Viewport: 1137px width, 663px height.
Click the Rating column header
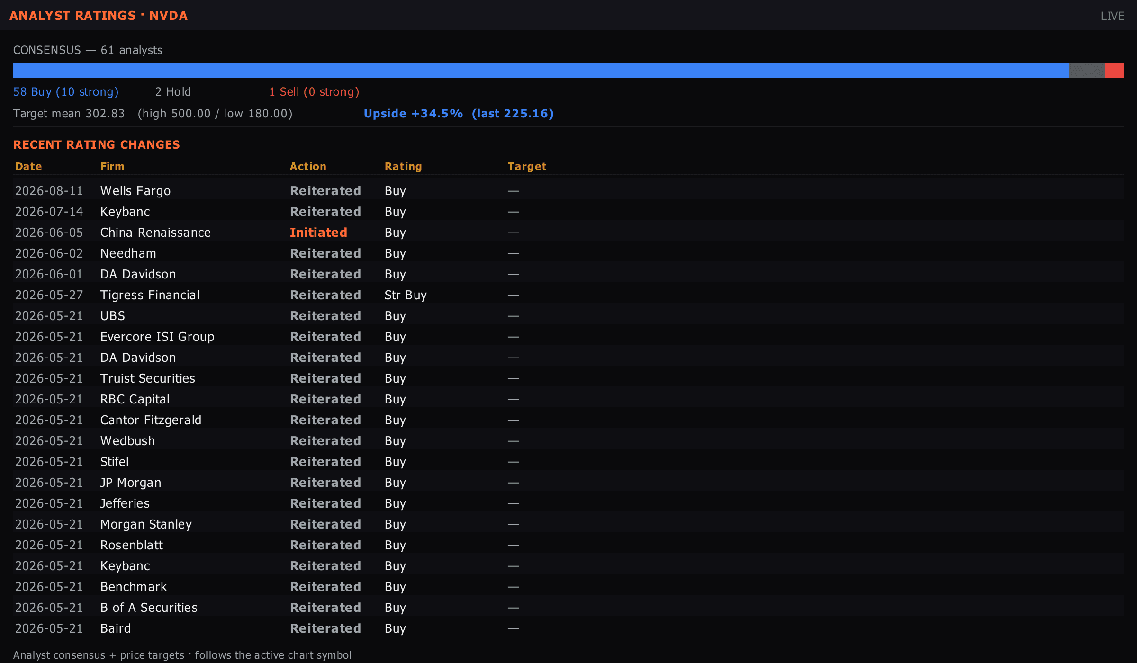[403, 167]
